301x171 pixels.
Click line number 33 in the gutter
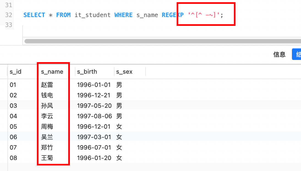coord(9,25)
